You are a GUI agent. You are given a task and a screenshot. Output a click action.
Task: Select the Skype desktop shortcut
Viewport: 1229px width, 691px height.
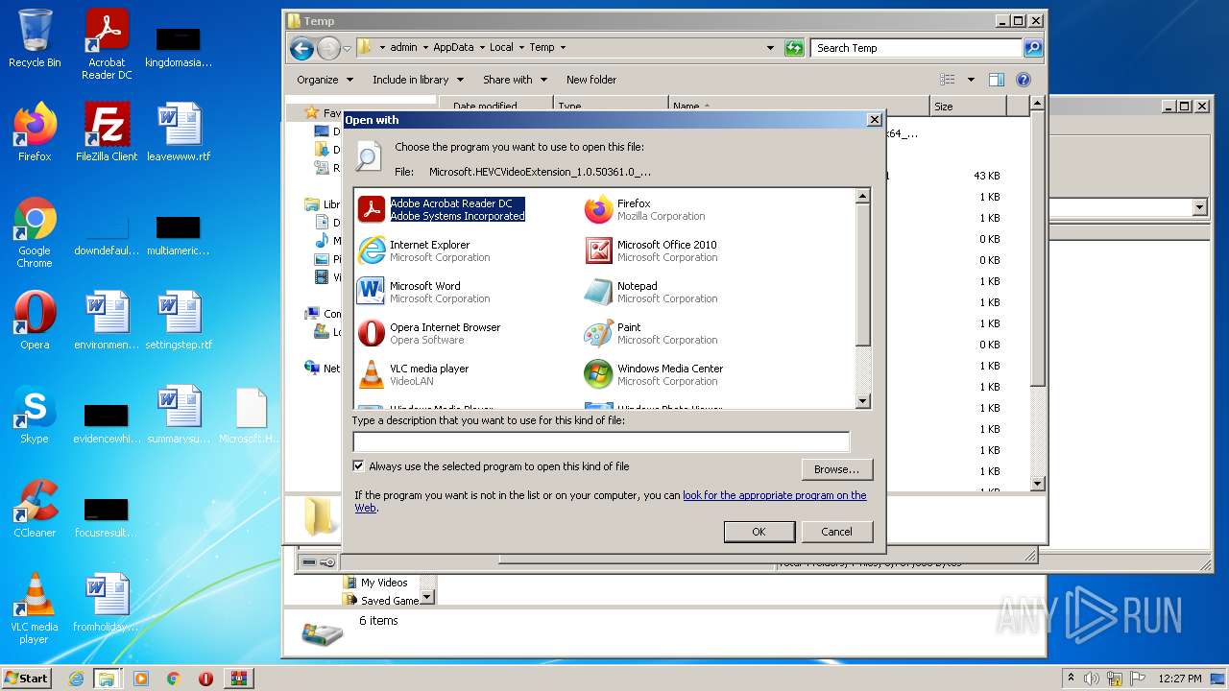(35, 415)
